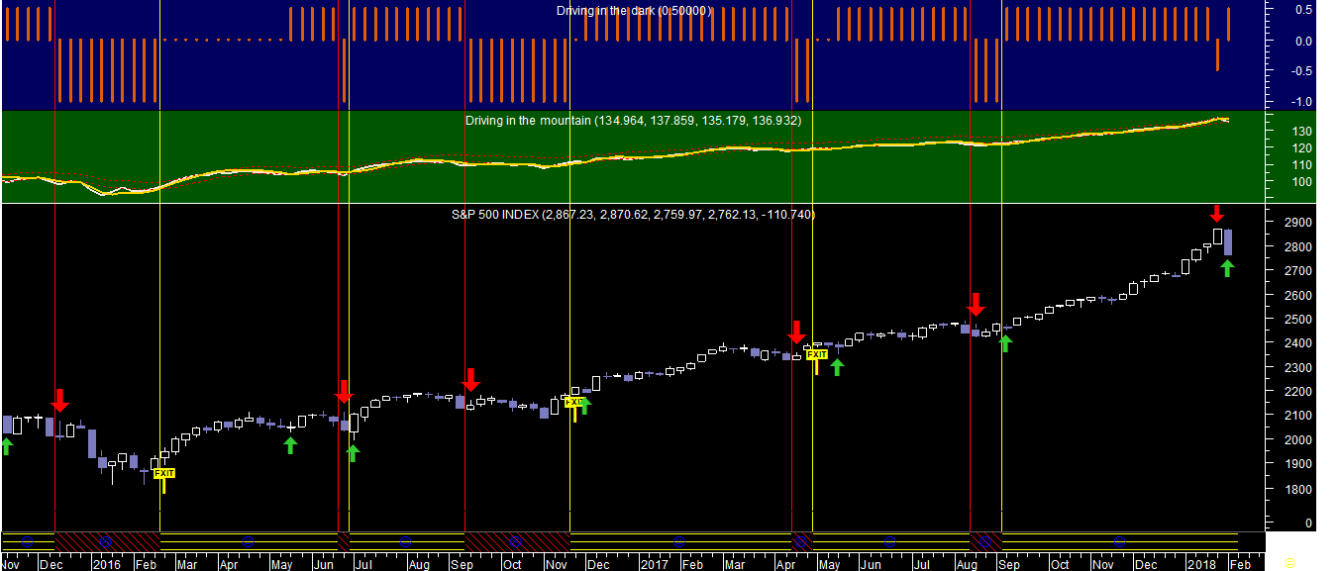Select the 'Driving in the mountain' indicator title
The image size is (1339, 571).
pyautogui.click(x=633, y=121)
